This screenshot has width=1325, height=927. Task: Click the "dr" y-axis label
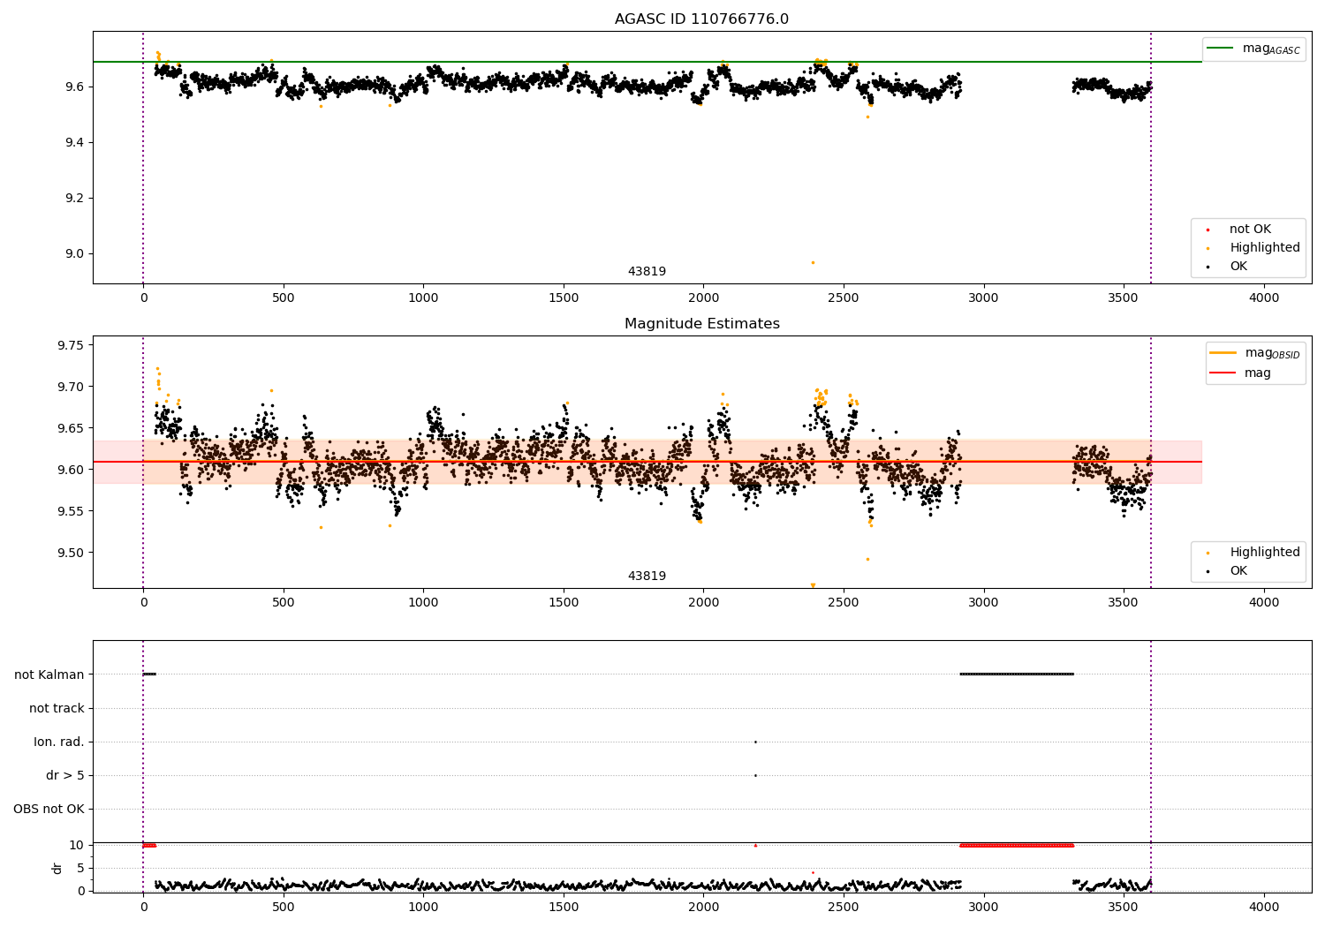coord(57,869)
